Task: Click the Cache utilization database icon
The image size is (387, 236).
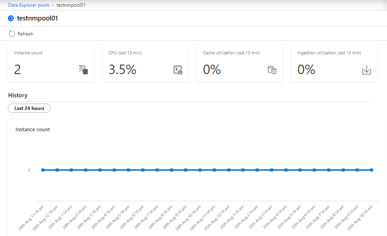Action: click(x=272, y=70)
